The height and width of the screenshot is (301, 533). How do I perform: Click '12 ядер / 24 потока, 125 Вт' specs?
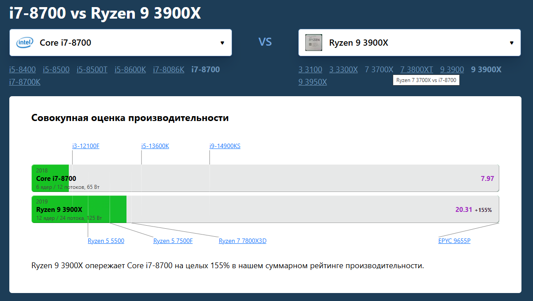pyautogui.click(x=69, y=218)
